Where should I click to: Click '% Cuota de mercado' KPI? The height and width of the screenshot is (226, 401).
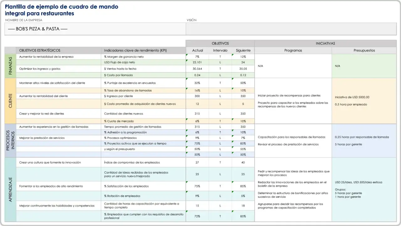click(119, 121)
